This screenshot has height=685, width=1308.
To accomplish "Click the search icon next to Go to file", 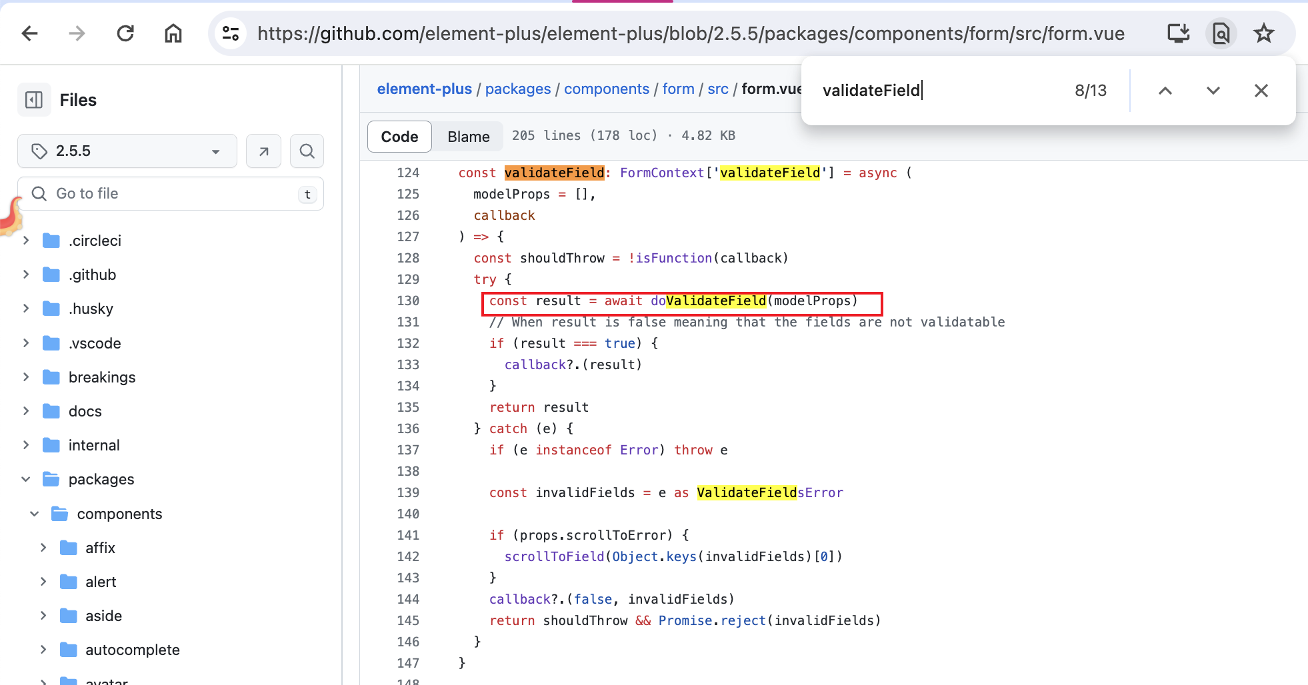I will (x=307, y=151).
